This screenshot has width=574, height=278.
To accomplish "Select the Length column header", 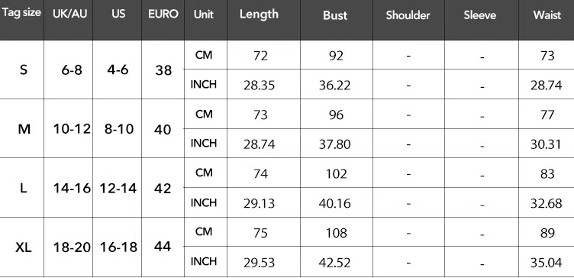I will pos(260,15).
